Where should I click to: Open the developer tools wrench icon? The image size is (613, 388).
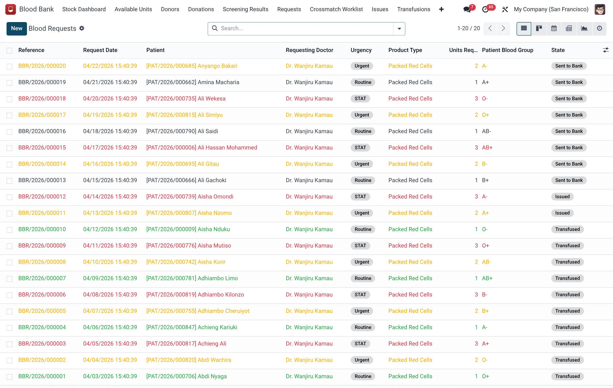tap(505, 9)
